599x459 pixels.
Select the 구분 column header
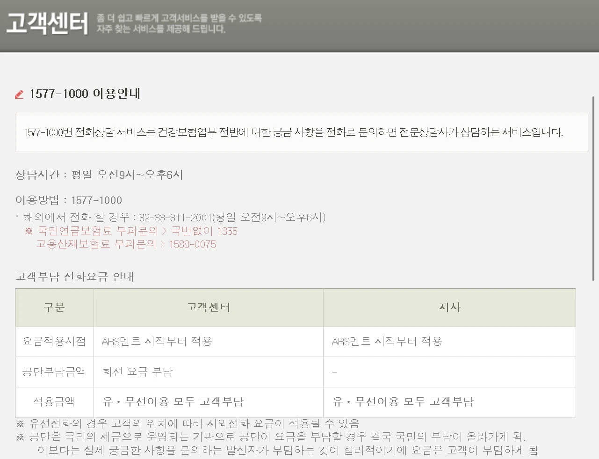[x=54, y=307]
